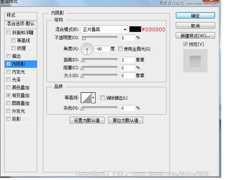Select the 投影 drop shadow style
The height and width of the screenshot is (180, 228).
click(16, 119)
